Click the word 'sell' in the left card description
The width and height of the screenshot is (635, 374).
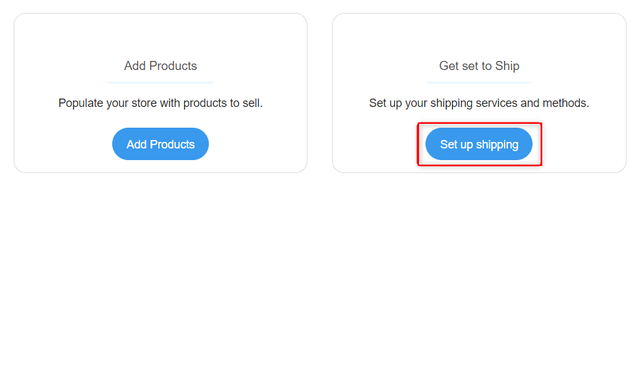tap(252, 102)
